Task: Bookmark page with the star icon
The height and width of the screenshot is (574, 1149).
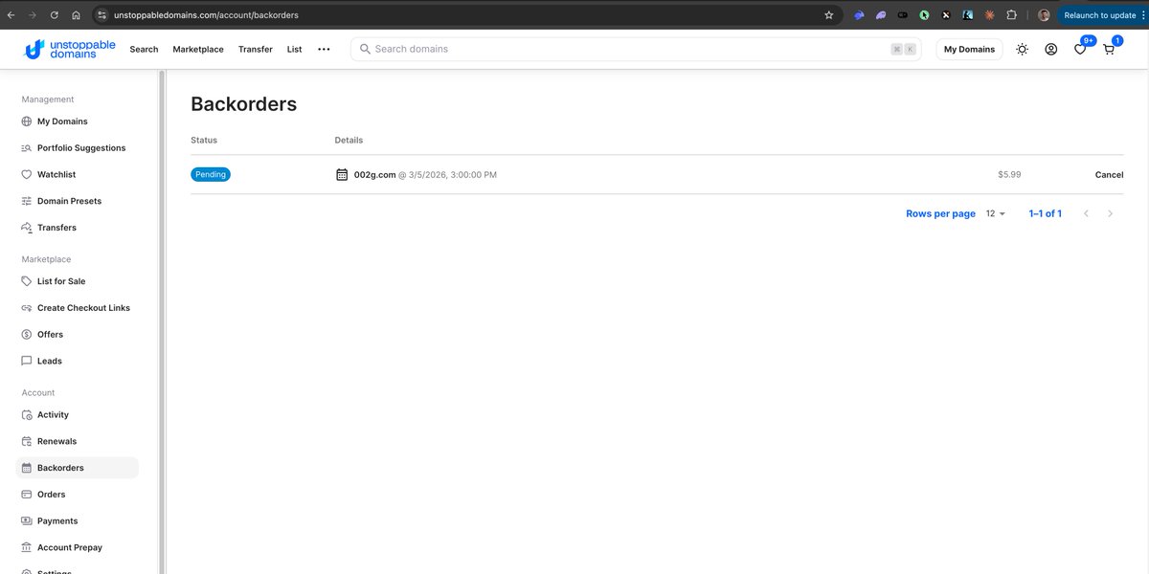Action: click(829, 15)
